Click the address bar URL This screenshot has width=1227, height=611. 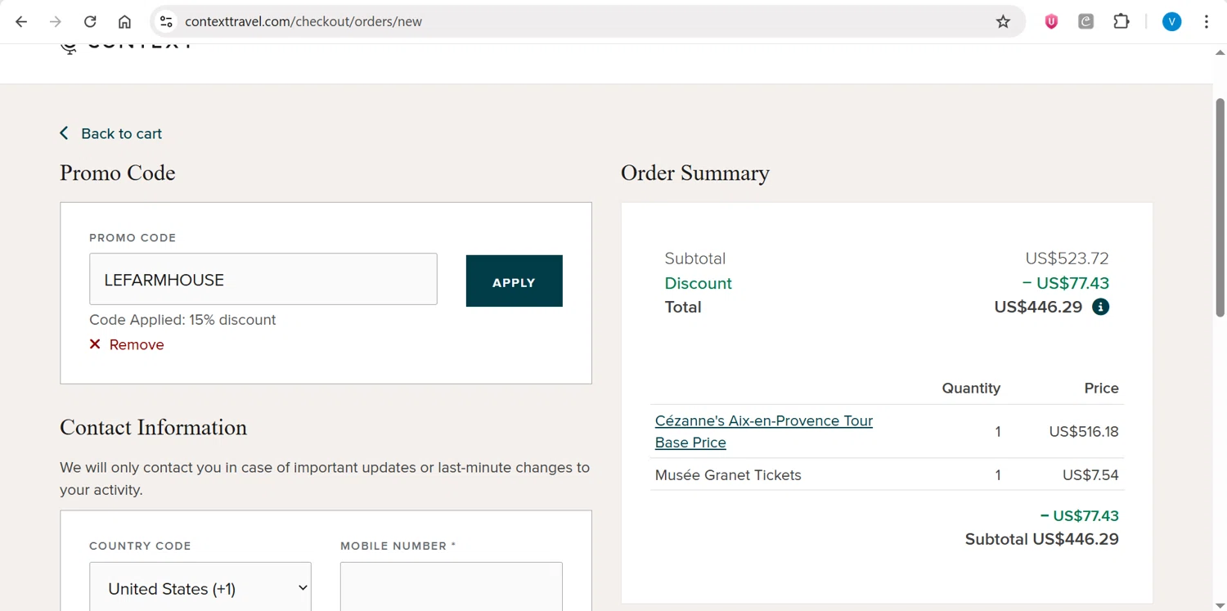[303, 21]
